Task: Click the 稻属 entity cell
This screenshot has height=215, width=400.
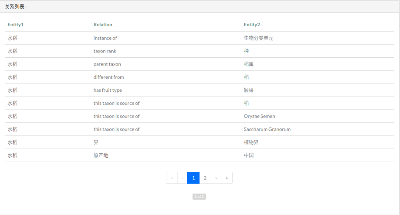Action: click(249, 64)
